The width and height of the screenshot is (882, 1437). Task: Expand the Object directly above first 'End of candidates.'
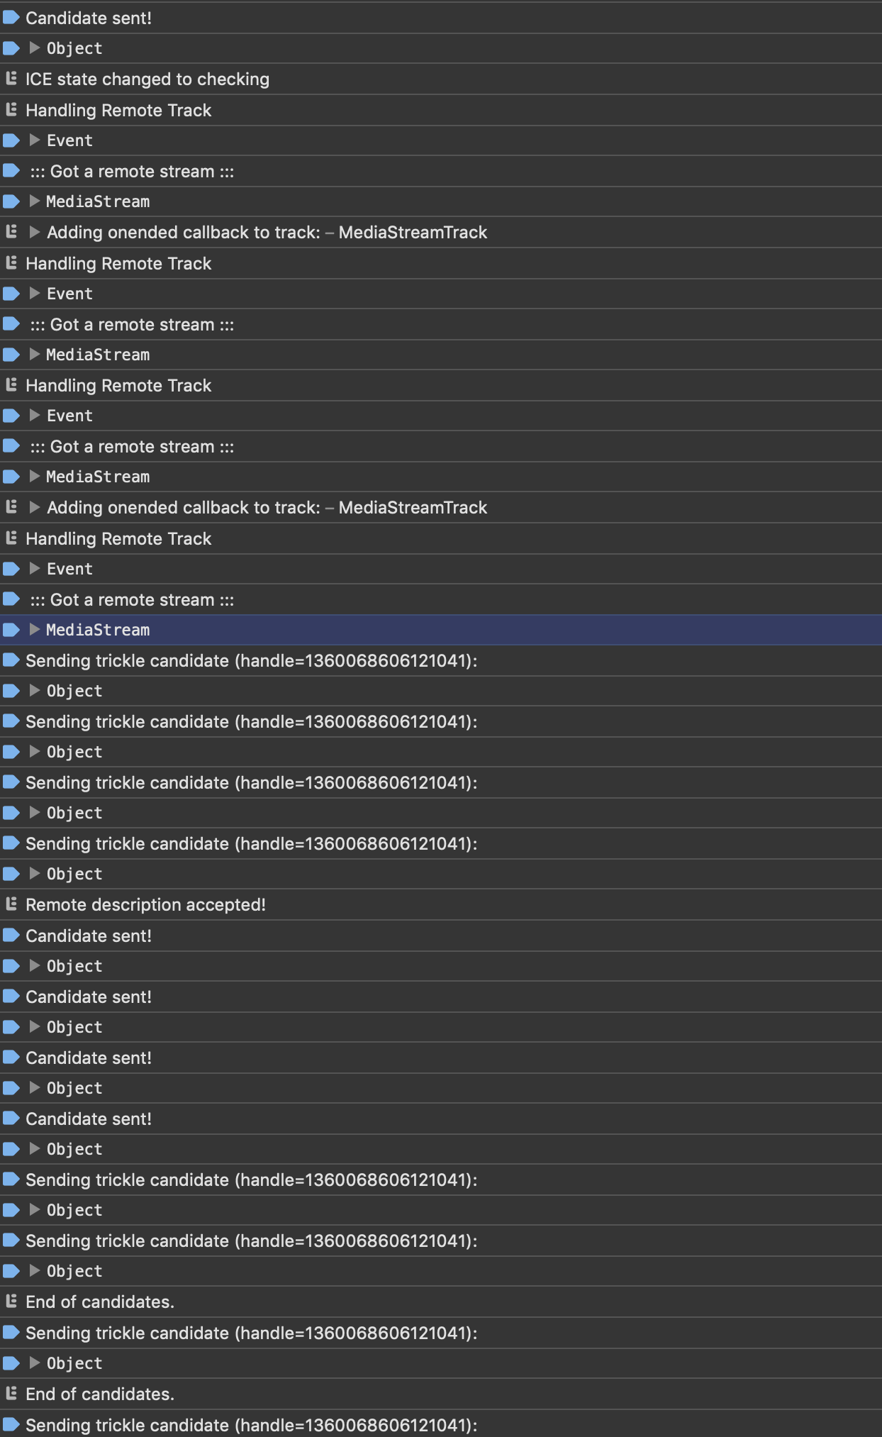34,1271
